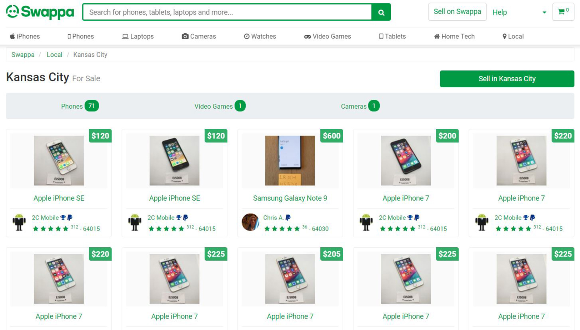
Task: Go to Local breadcrumb link
Action: click(54, 55)
